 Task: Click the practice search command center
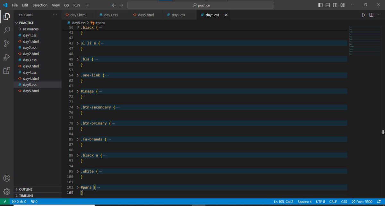coord(201,5)
